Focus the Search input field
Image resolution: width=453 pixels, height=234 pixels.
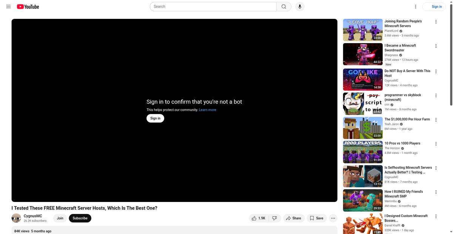coord(213,6)
